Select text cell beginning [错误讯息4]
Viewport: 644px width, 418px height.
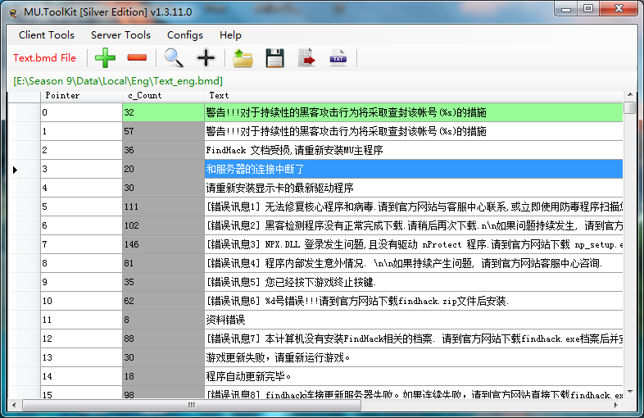point(414,263)
